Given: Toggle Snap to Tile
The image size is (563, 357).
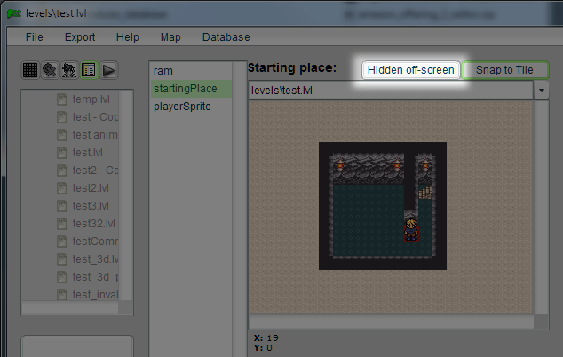Looking at the screenshot, I should tap(504, 69).
